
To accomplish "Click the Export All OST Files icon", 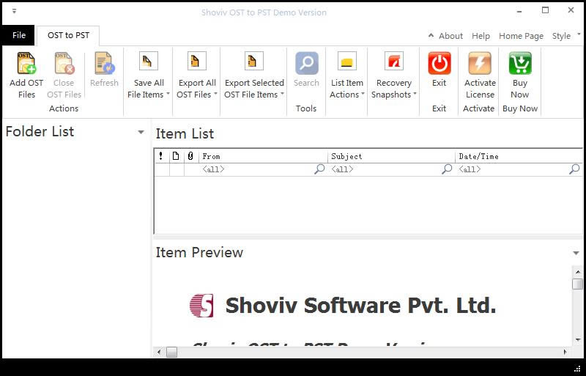I will pyautogui.click(x=196, y=61).
